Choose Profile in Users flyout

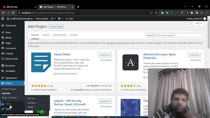[30, 107]
